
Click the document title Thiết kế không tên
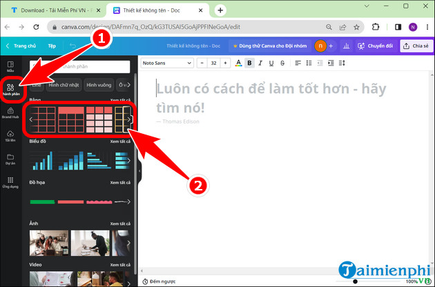pos(193,46)
